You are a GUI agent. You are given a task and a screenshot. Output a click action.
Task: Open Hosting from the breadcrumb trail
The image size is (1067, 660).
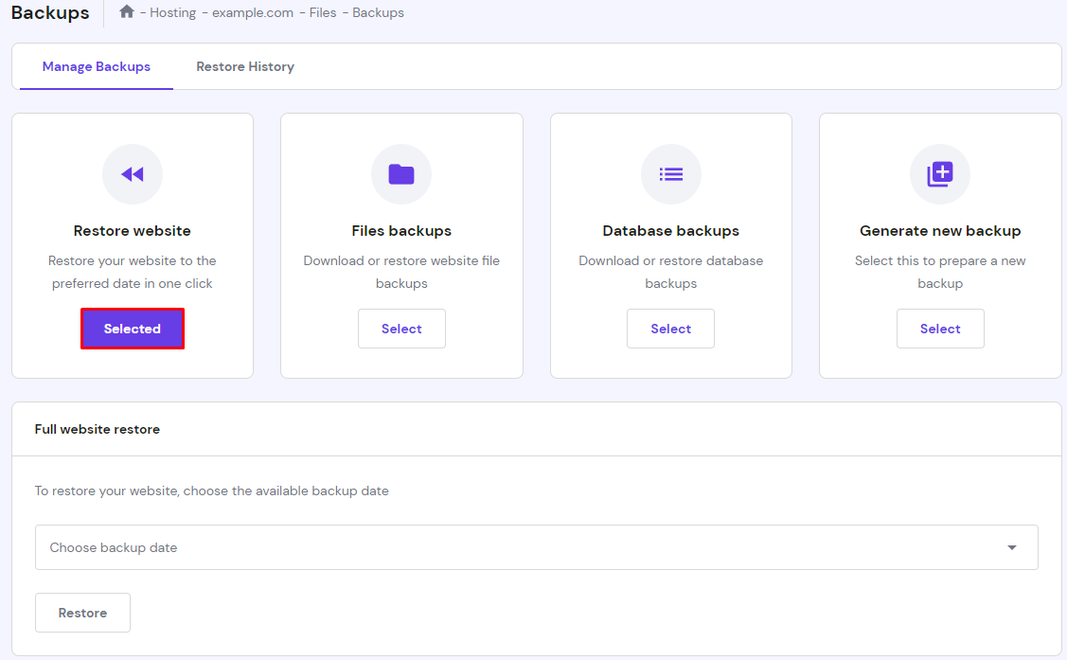(x=173, y=12)
